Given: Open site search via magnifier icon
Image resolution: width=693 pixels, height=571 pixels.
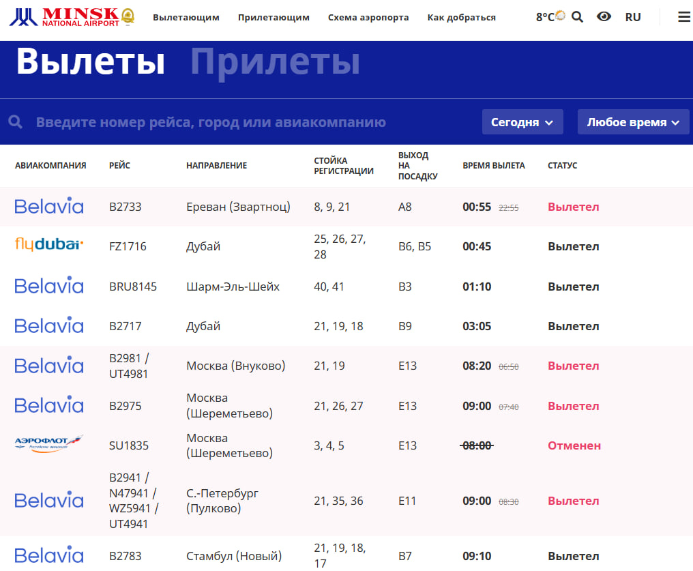Looking at the screenshot, I should click(577, 17).
